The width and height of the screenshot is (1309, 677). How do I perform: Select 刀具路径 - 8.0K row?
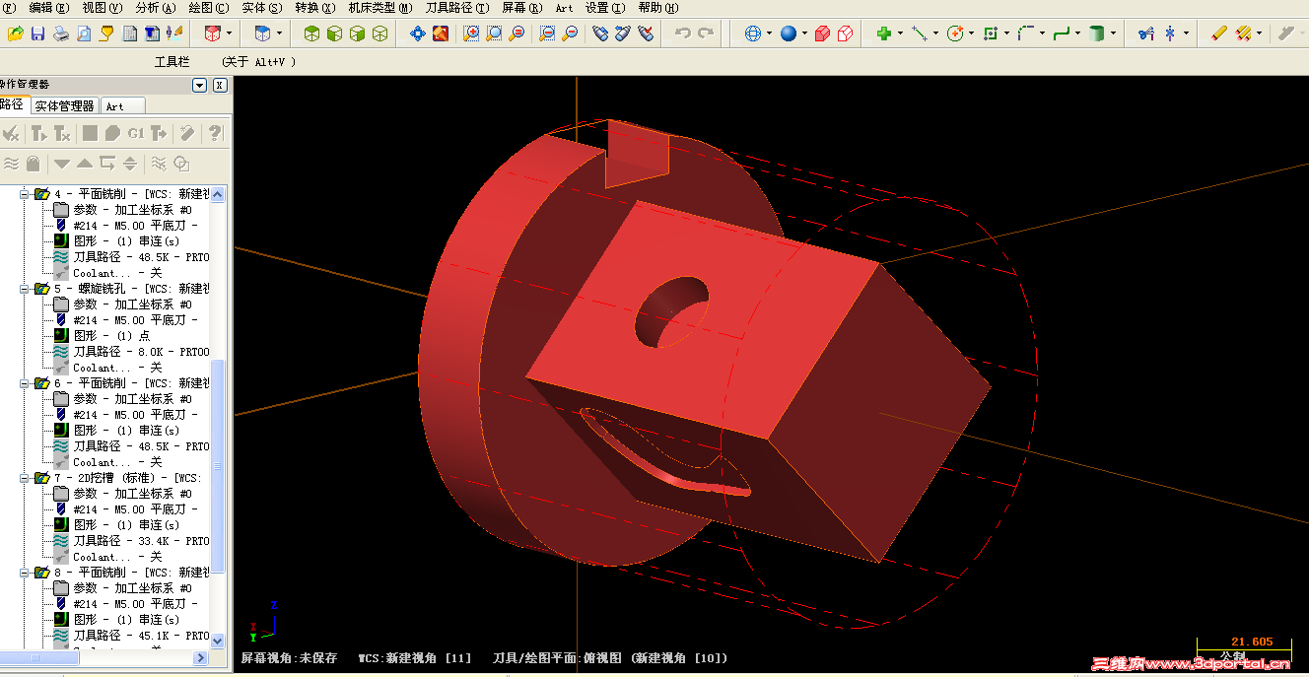coord(132,352)
